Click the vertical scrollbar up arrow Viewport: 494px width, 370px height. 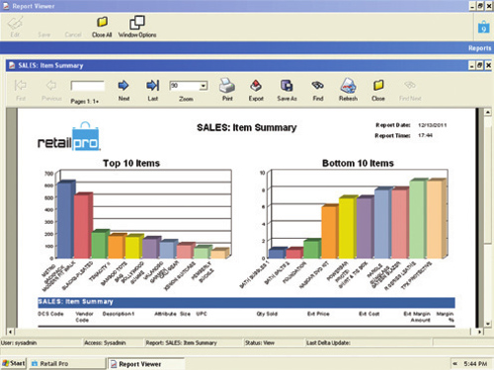click(x=488, y=112)
